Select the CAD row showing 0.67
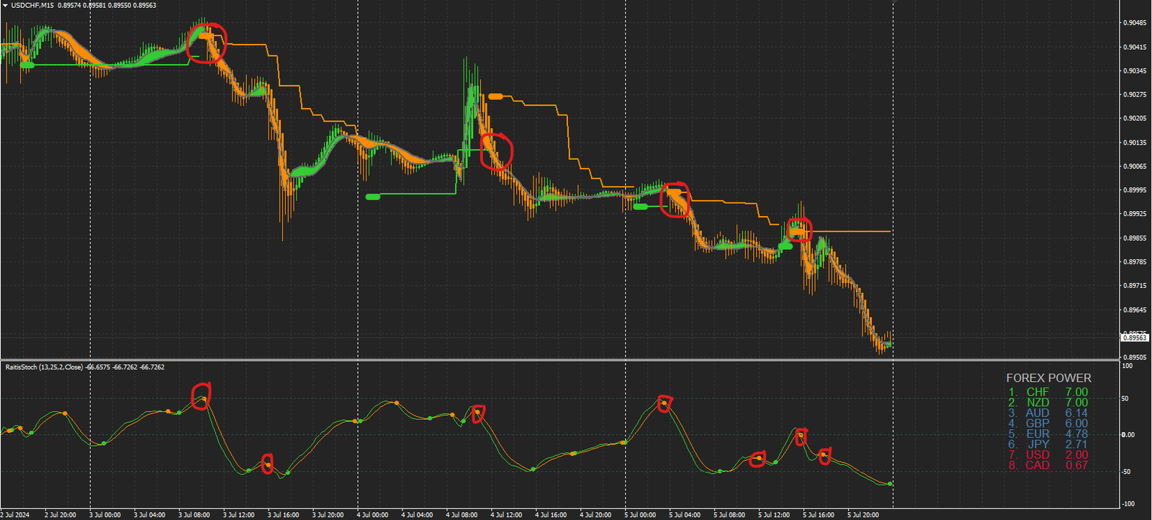Screen dimensions: 1152x520 pyautogui.click(x=1048, y=465)
